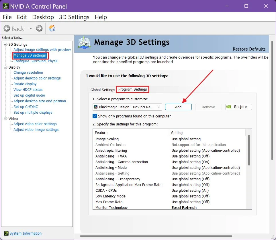Open the File menu
Screen dimensions: 276x240
[x=7, y=17]
